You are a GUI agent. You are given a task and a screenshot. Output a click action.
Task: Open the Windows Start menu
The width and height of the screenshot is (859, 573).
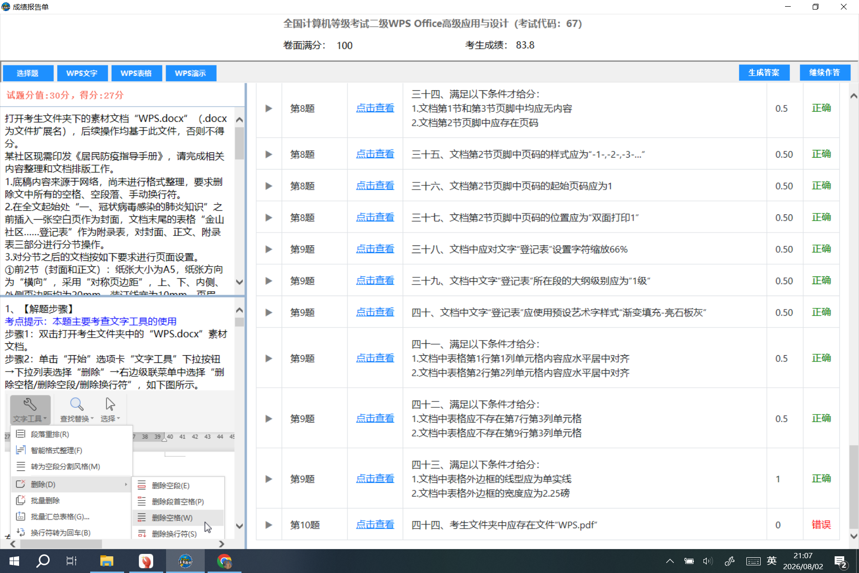click(x=14, y=561)
